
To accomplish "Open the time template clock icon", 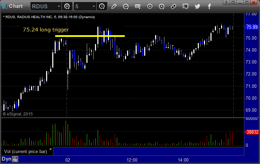I will 102,6.
